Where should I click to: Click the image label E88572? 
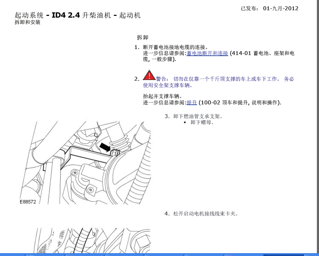pos(28,202)
